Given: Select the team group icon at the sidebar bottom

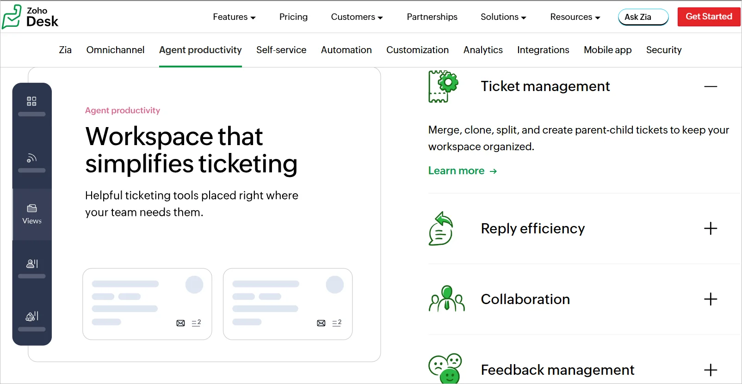Looking at the screenshot, I should [32, 316].
